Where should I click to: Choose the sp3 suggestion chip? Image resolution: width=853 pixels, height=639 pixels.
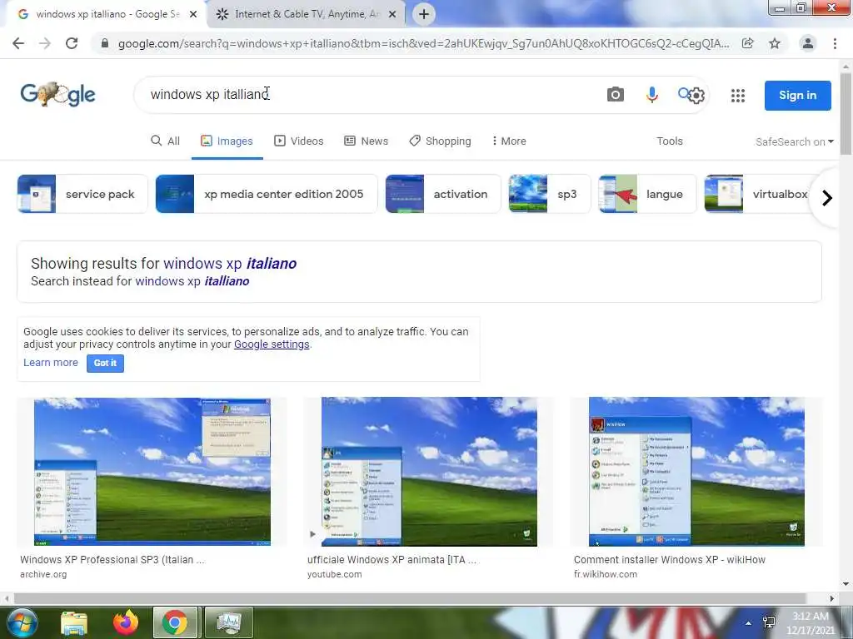(550, 194)
